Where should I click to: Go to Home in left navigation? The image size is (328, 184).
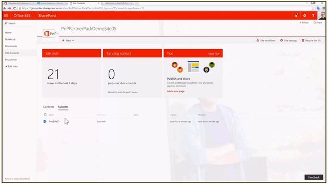[8, 33]
